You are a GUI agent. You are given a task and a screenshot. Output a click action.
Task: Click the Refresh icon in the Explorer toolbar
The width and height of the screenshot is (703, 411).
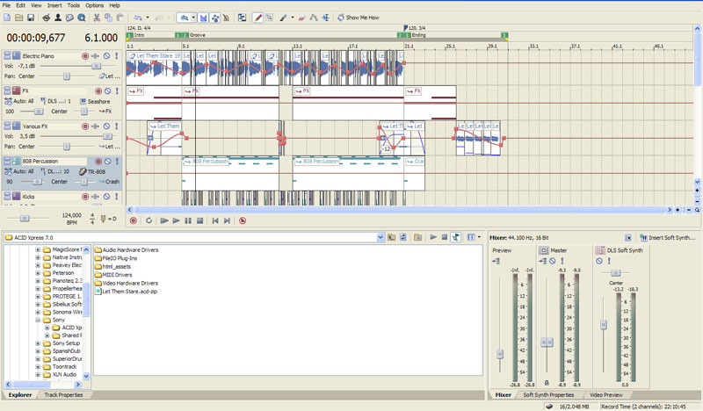403,237
